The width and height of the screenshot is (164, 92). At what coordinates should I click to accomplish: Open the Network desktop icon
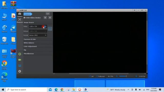(4, 29)
